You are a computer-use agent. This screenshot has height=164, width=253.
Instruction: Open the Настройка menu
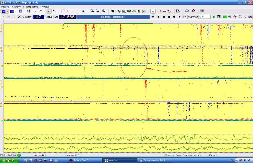tap(17, 6)
